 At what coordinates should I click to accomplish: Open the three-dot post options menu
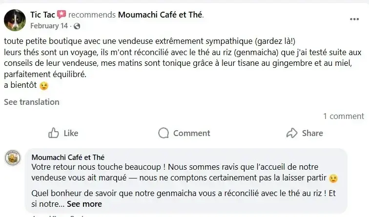pyautogui.click(x=354, y=19)
